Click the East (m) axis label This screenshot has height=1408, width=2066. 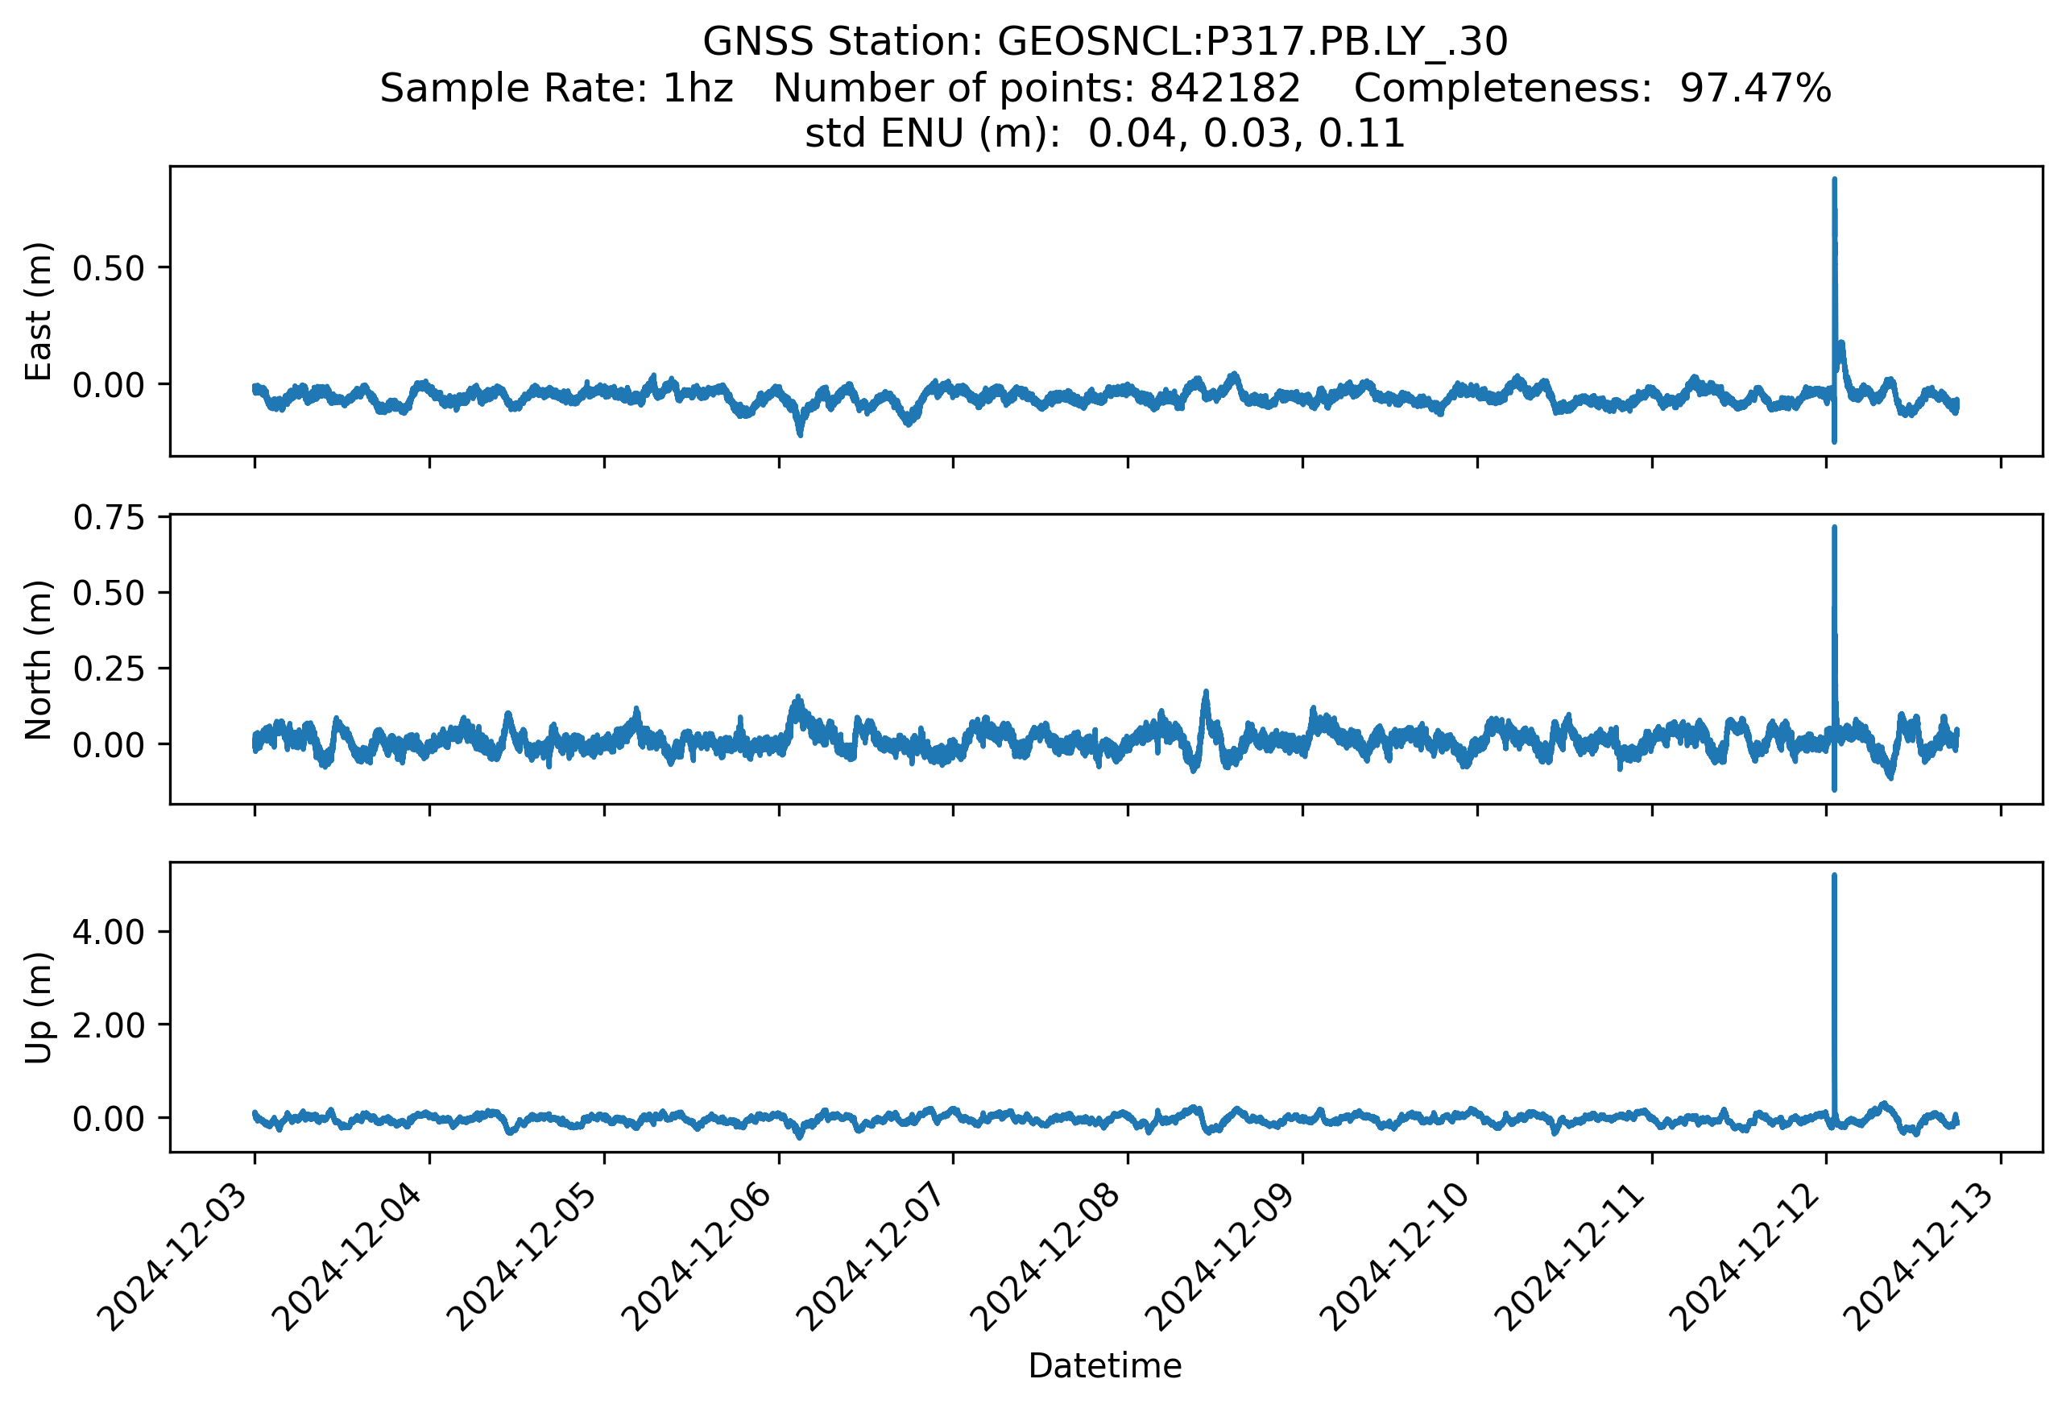coord(38,311)
